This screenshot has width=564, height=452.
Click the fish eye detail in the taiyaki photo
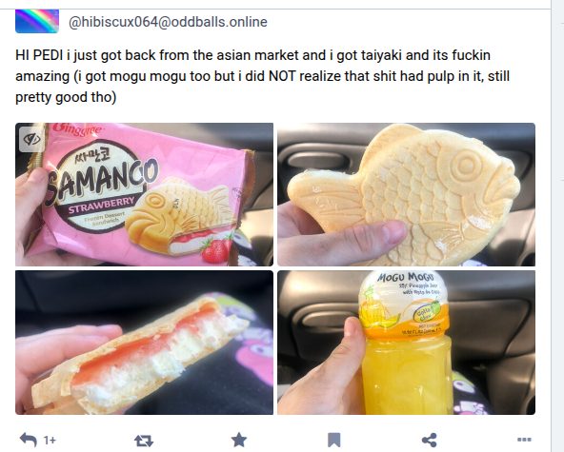pyautogui.click(x=467, y=165)
